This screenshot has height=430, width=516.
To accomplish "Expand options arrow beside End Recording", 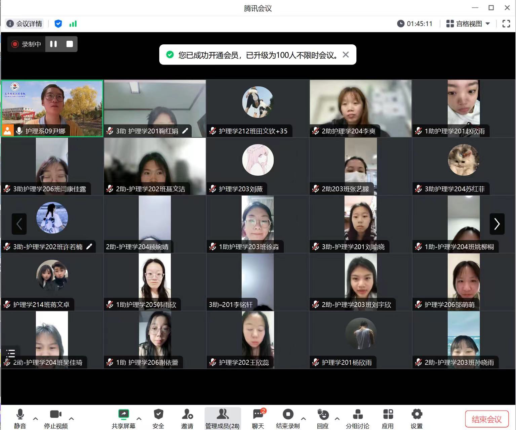I will pos(303,419).
